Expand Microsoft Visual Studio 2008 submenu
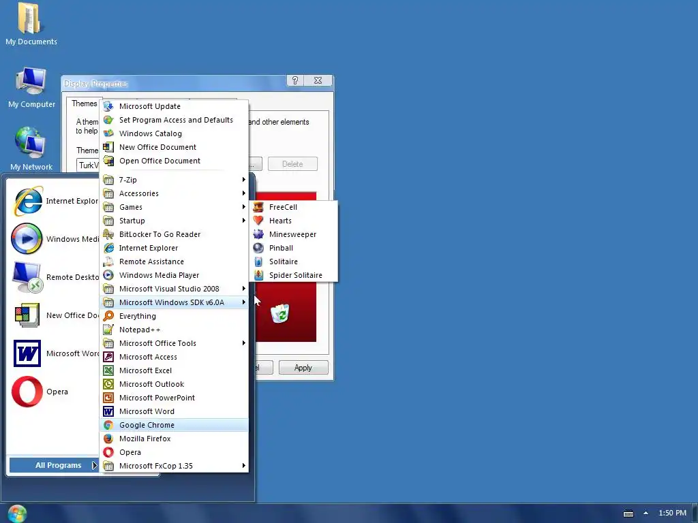The height and width of the screenshot is (523, 698). (x=174, y=289)
